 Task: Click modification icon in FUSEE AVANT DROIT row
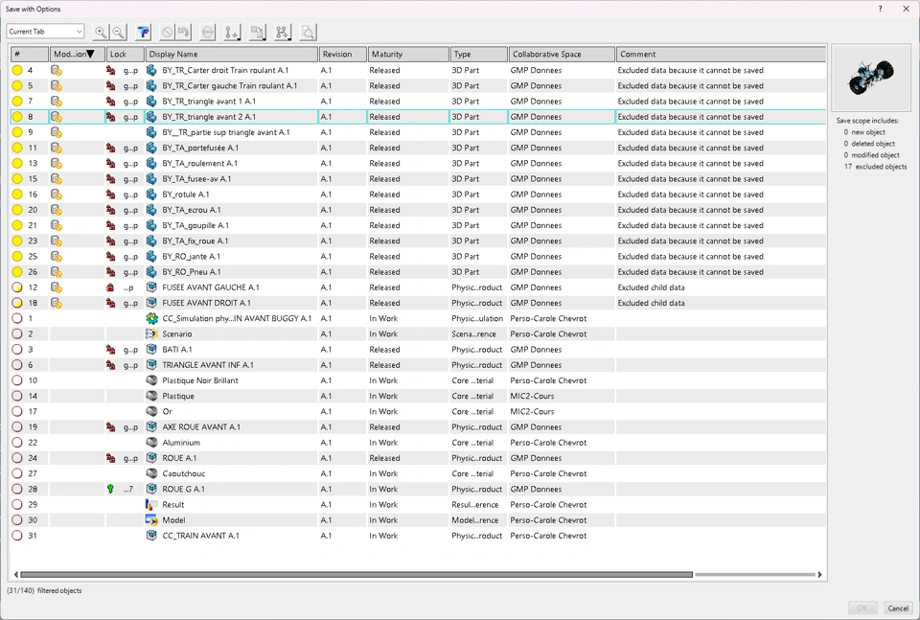(x=57, y=303)
